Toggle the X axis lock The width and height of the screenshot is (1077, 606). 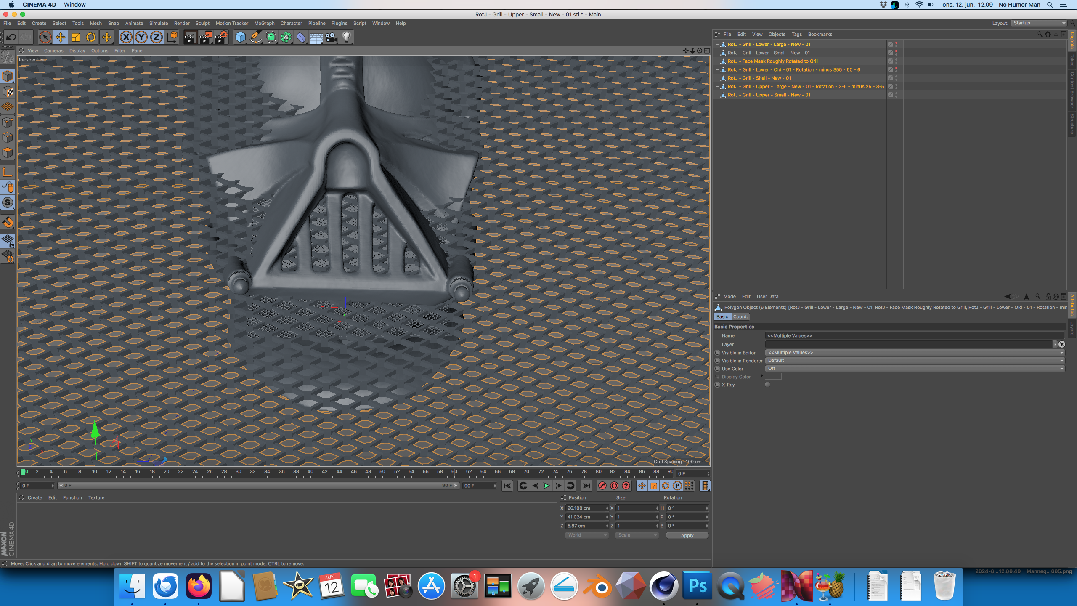pyautogui.click(x=126, y=37)
